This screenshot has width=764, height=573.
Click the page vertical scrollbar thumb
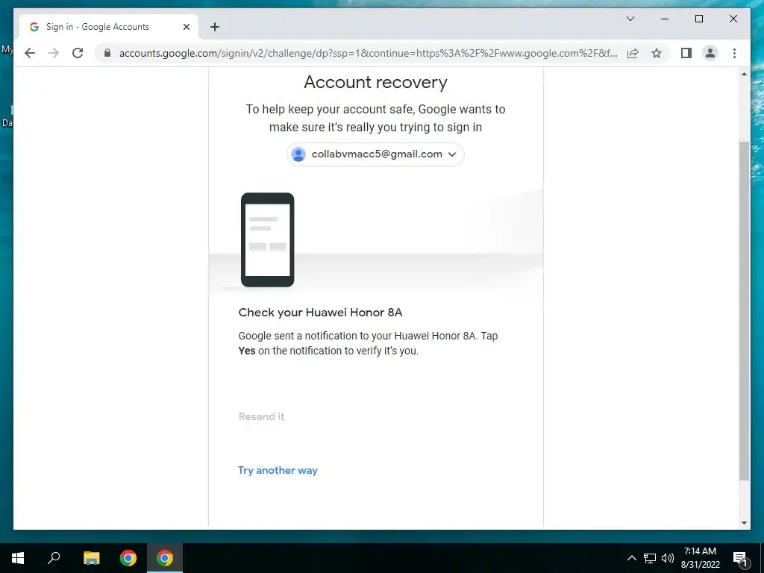(x=744, y=311)
